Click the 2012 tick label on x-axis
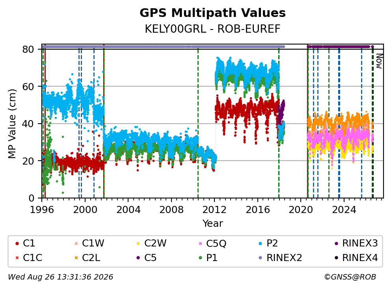Viewport: 391px width, 289px height. pyautogui.click(x=214, y=210)
